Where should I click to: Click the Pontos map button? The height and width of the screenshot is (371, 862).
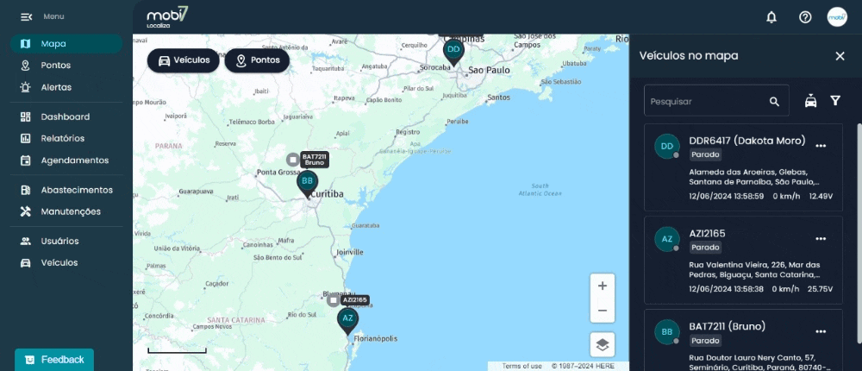[257, 60]
